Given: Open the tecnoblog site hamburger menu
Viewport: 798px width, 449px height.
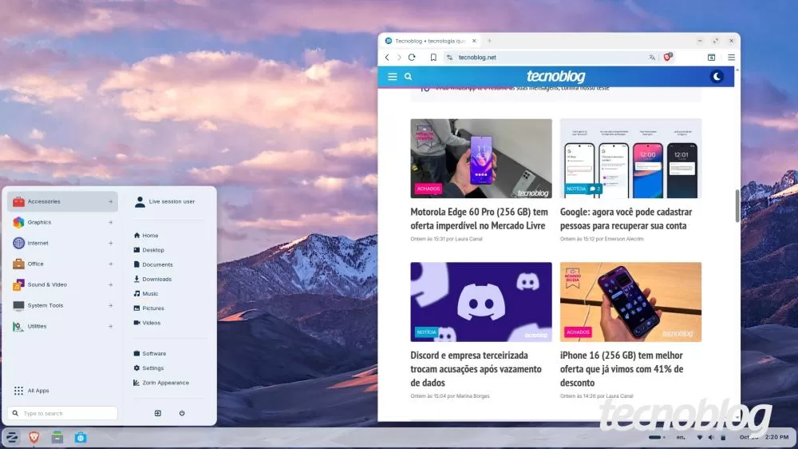Looking at the screenshot, I should pos(393,77).
